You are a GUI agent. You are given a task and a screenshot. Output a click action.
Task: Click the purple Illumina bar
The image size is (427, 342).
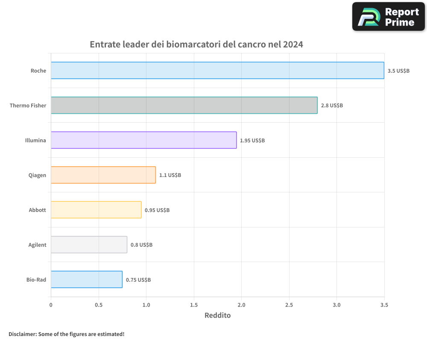143,140
